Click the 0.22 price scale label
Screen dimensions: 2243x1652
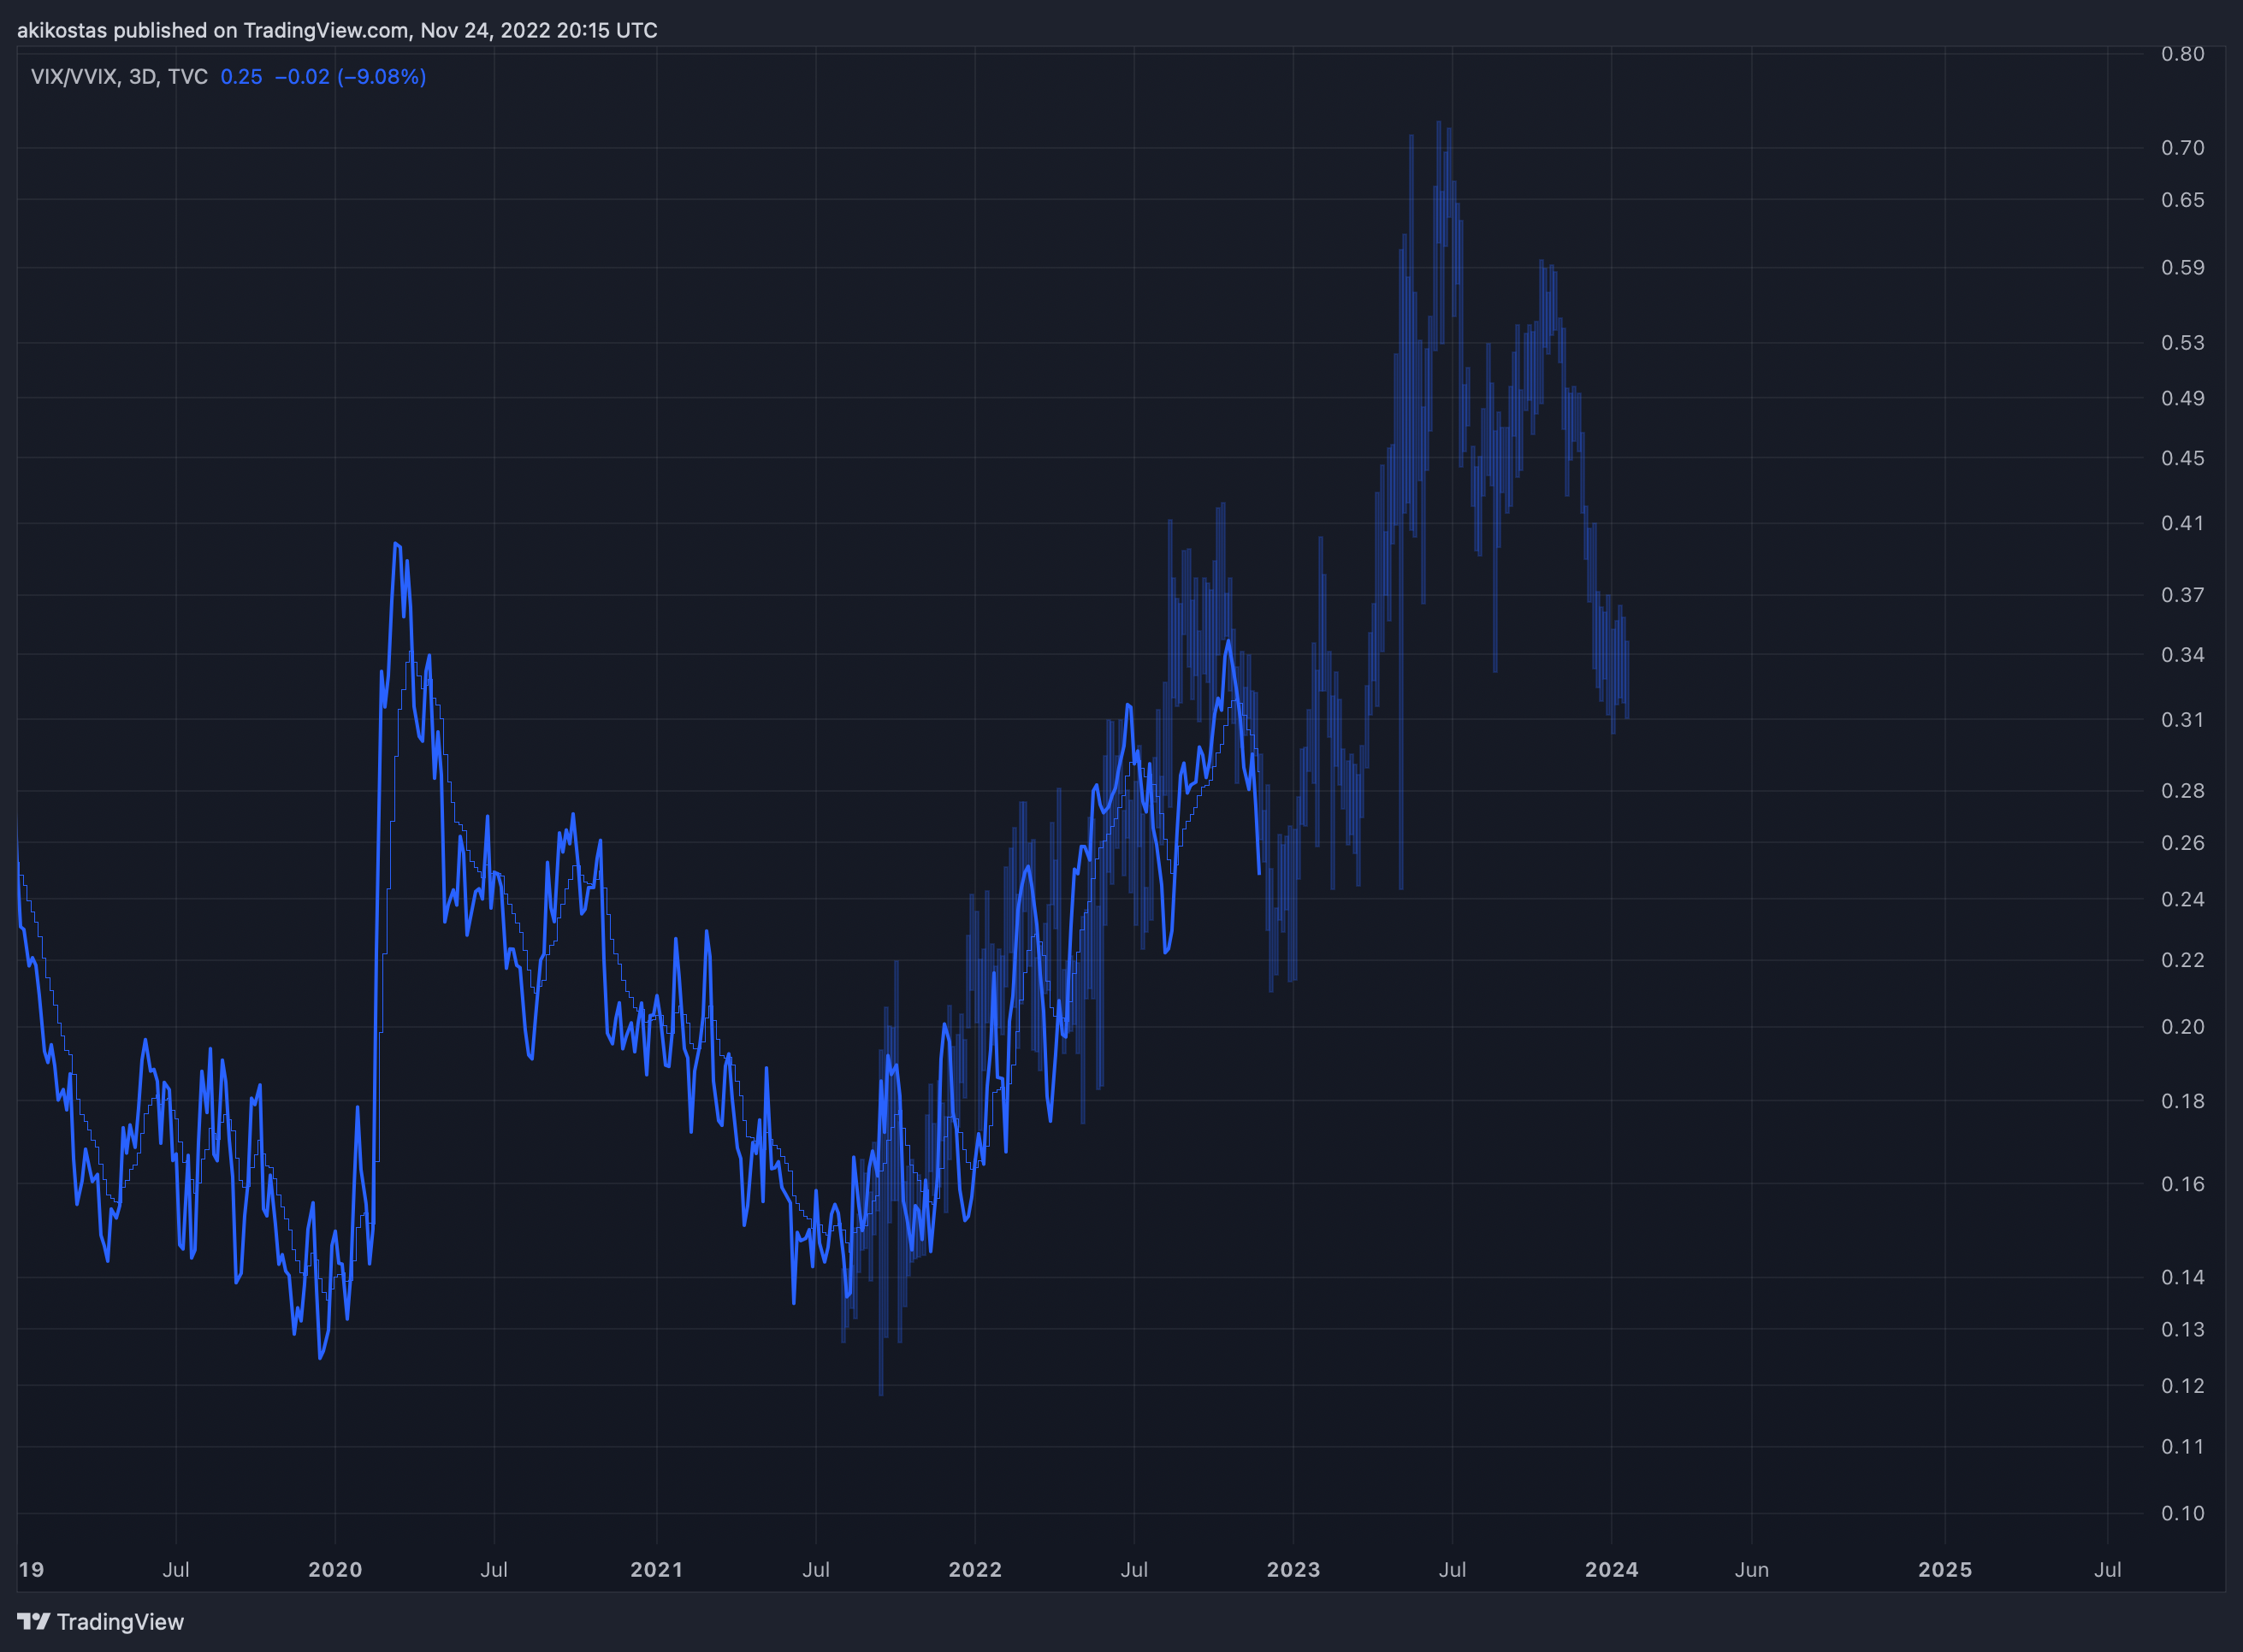(2183, 960)
